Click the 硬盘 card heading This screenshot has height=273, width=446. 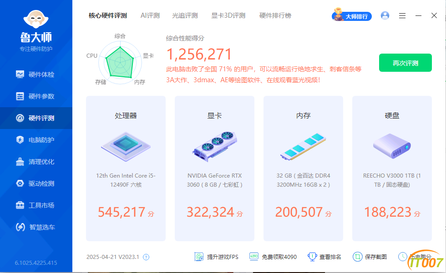click(392, 115)
